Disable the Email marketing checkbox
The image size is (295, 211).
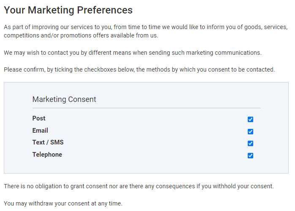[x=250, y=131]
